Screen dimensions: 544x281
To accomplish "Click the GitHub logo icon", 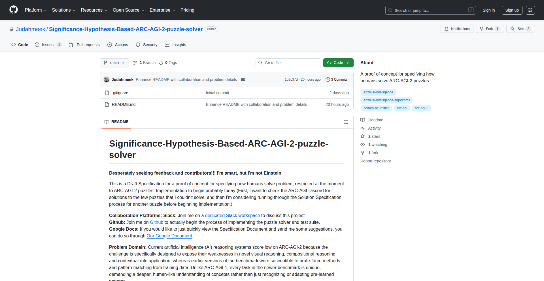I will pos(14,10).
